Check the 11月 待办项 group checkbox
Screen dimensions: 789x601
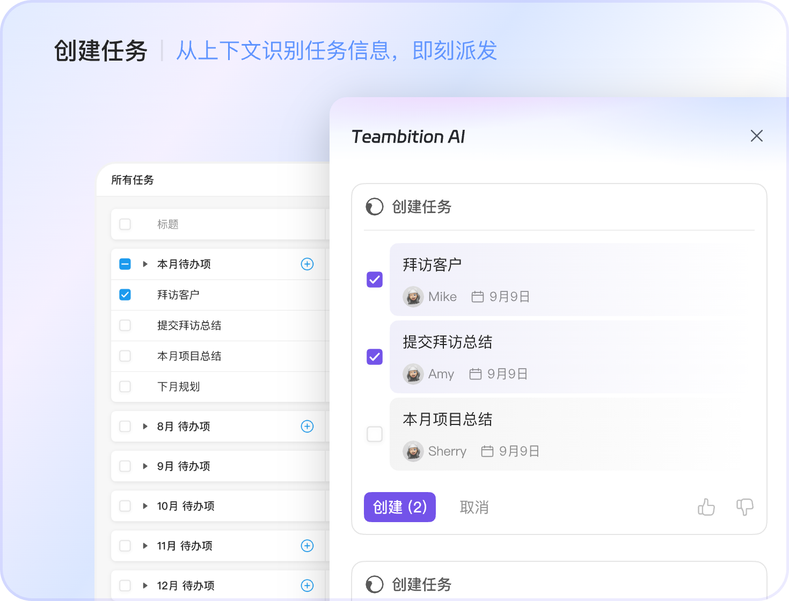125,546
